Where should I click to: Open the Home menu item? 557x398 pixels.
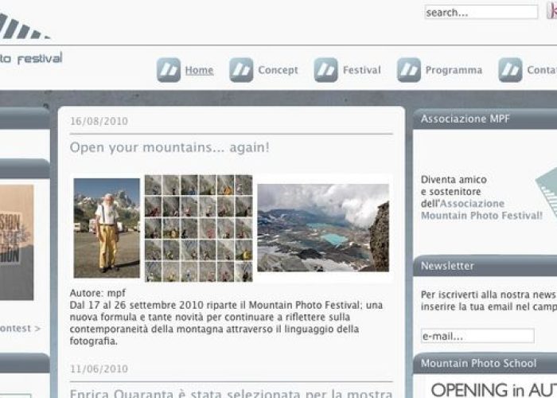pos(199,70)
